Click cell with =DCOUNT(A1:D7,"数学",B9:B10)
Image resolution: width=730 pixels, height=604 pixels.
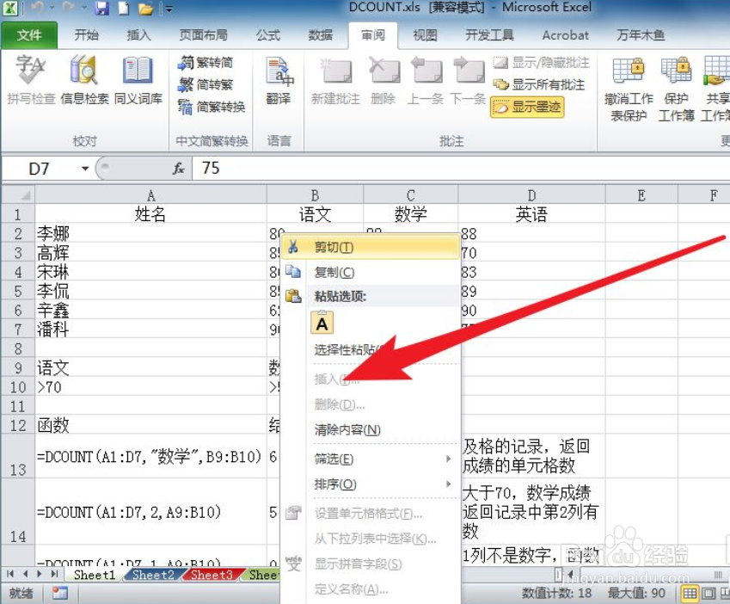[150, 456]
